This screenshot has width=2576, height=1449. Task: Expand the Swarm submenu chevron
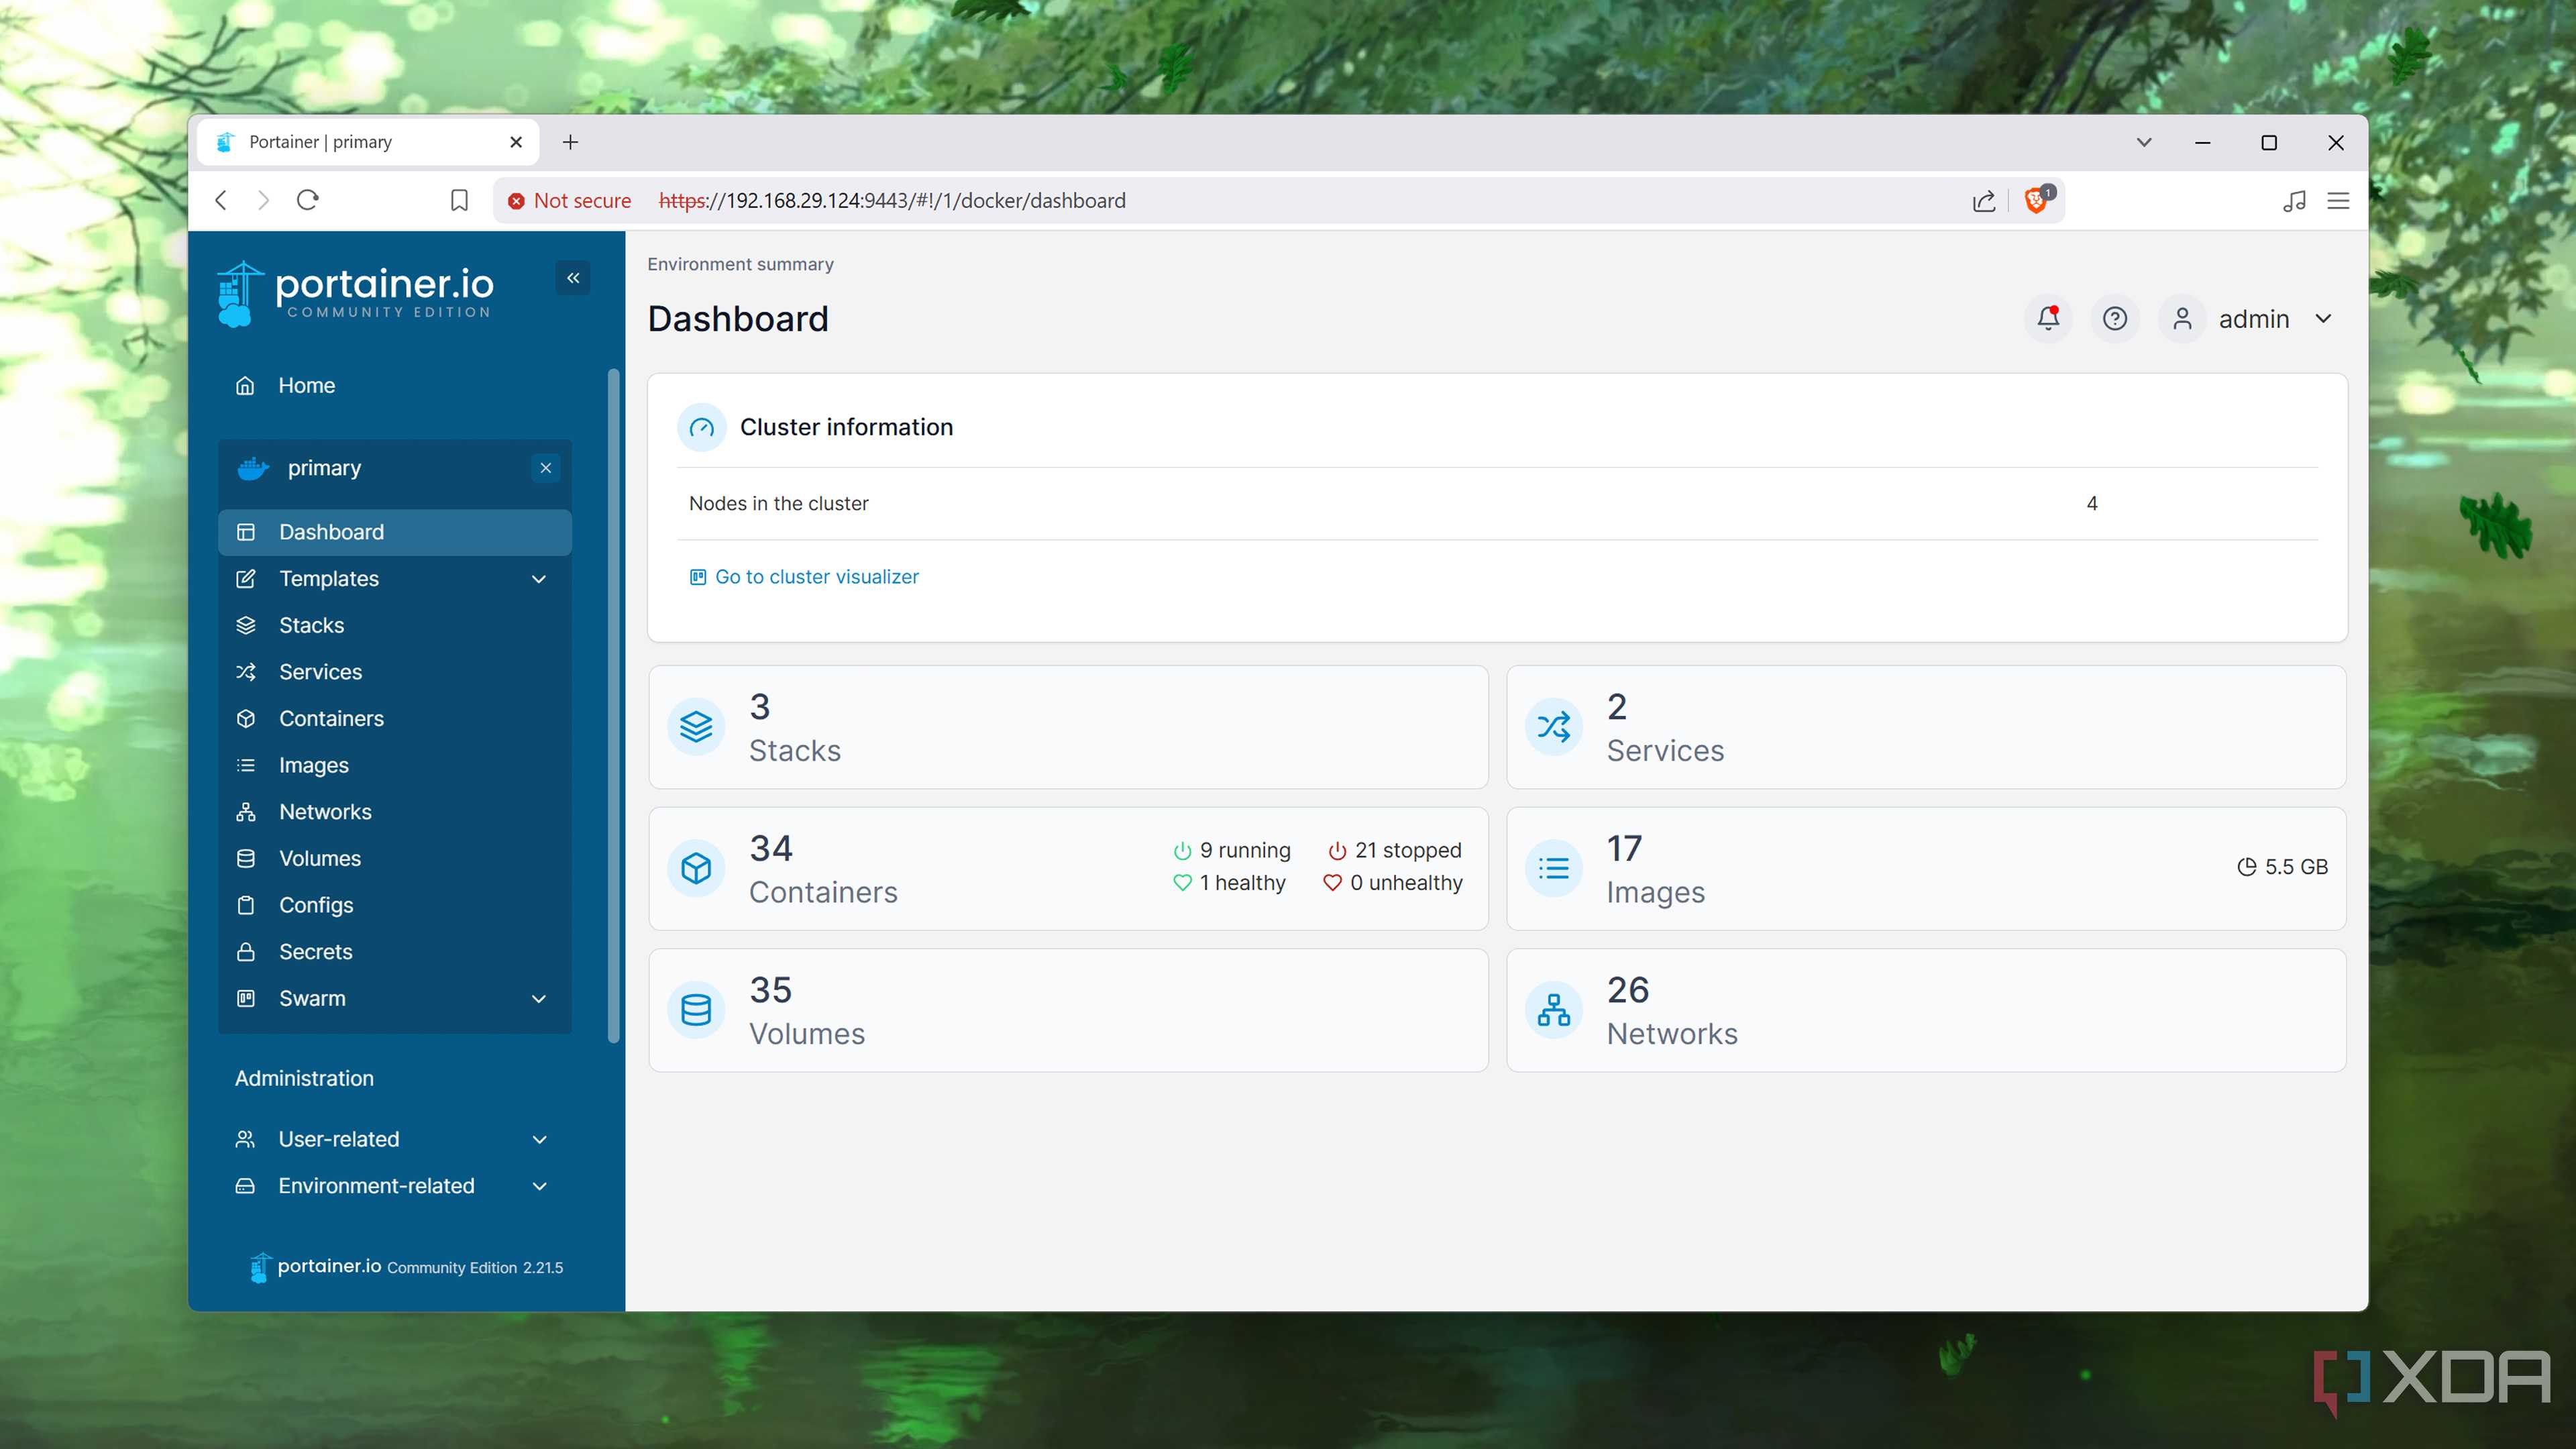(x=539, y=999)
